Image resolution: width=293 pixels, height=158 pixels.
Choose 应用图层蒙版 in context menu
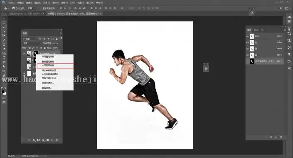pos(55,66)
